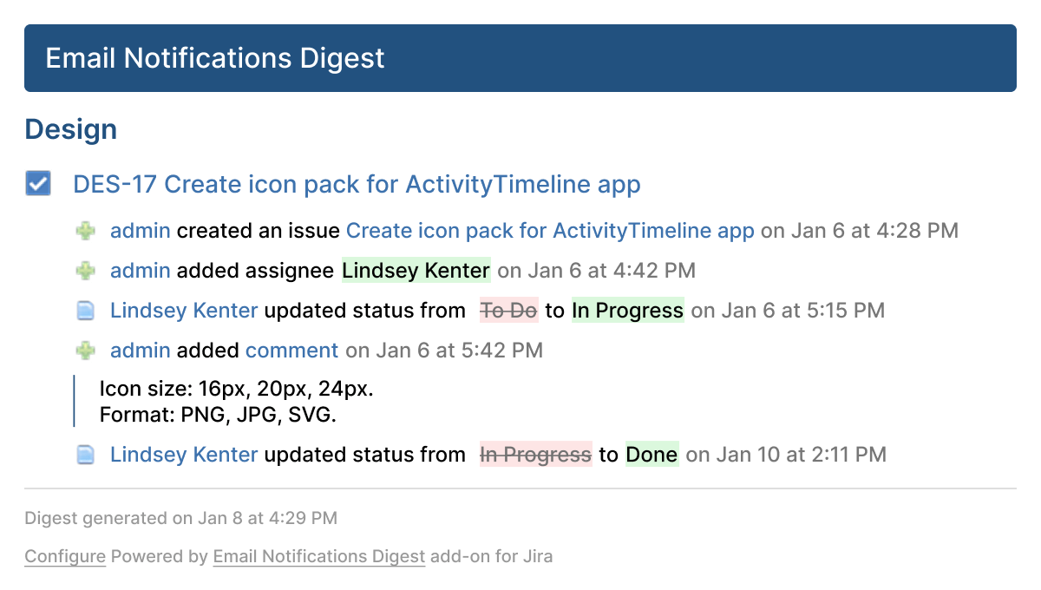Click the plus icon on the assignee addition event

pos(85,270)
